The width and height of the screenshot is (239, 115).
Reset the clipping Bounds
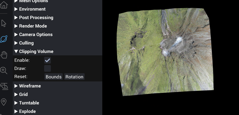coord(54,77)
